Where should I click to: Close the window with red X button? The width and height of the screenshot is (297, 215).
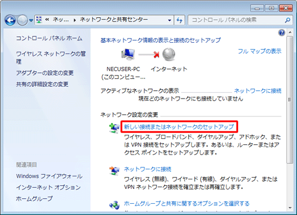click(286, 8)
